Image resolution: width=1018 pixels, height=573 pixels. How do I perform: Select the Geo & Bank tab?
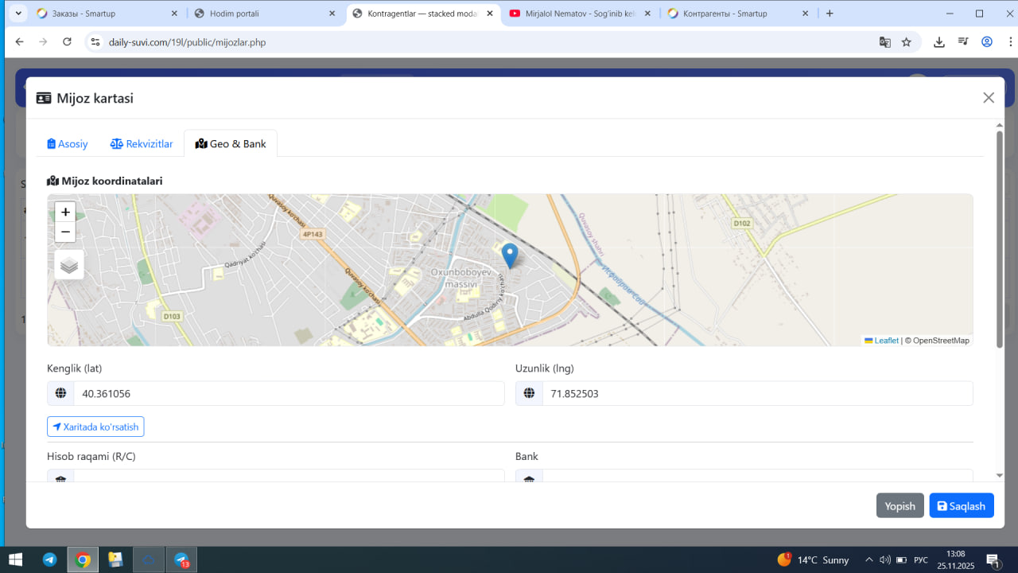231,144
